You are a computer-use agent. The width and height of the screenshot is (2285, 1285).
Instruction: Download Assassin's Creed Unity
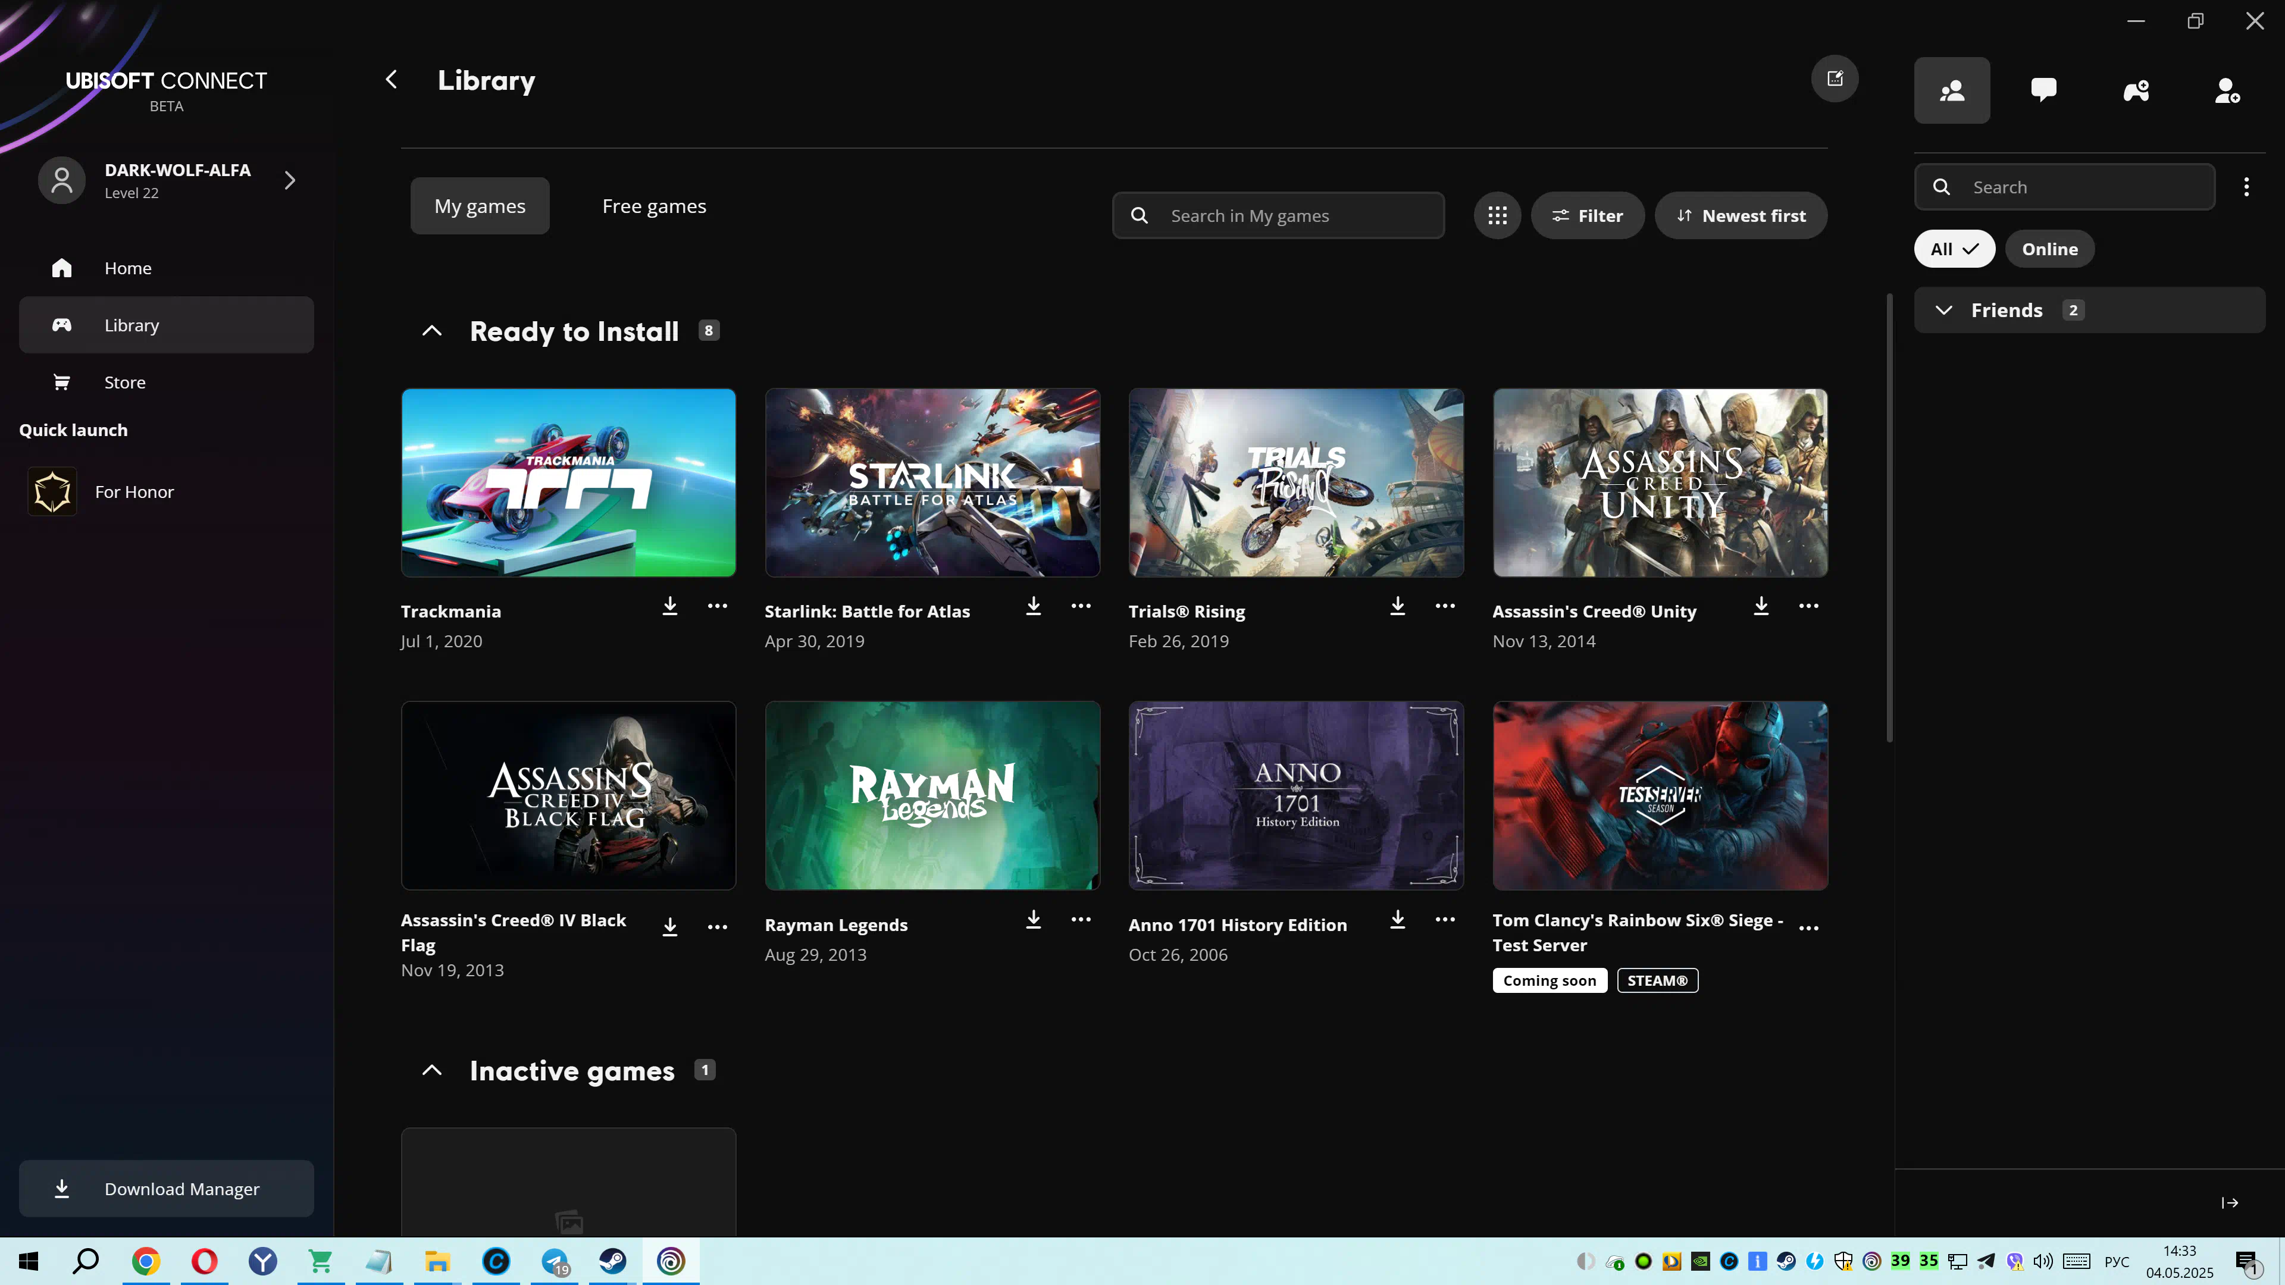[1761, 607]
